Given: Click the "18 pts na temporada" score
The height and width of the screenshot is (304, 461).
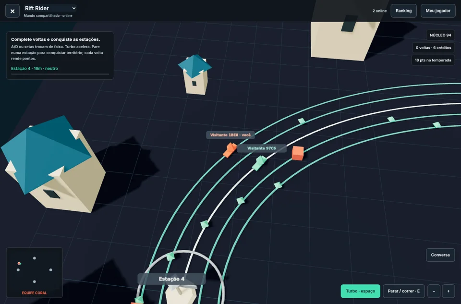Looking at the screenshot, I should pyautogui.click(x=433, y=60).
